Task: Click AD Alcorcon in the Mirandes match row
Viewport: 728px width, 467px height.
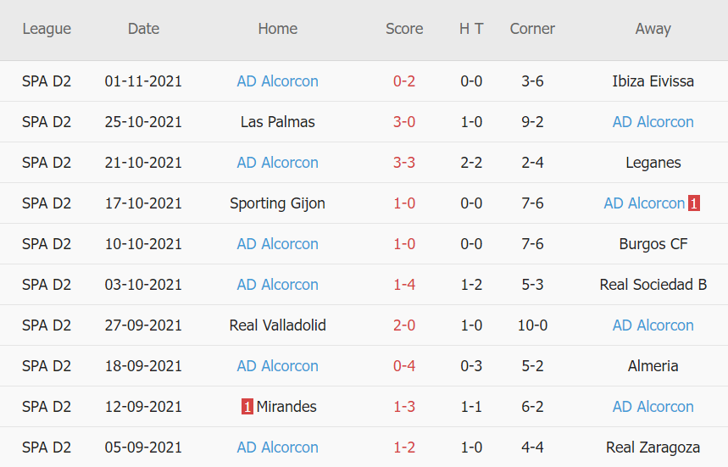Action: pyautogui.click(x=653, y=407)
